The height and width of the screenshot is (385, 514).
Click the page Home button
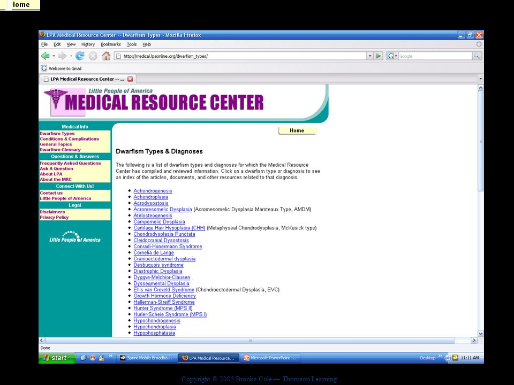tap(297, 130)
